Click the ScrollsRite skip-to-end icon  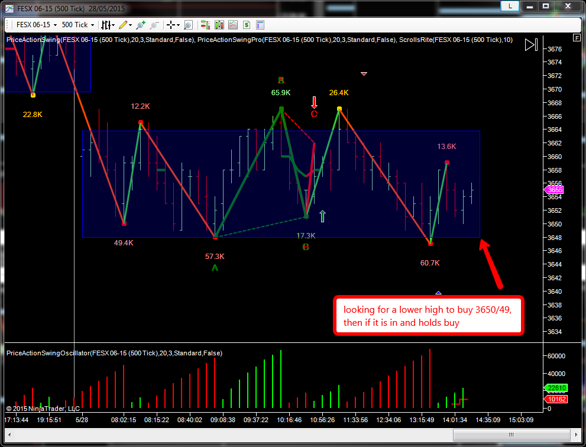(531, 45)
